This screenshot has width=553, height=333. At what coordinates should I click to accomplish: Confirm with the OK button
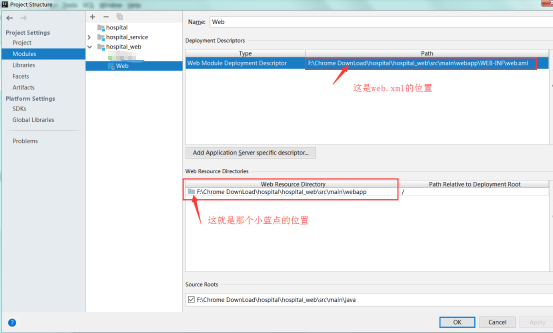pos(457,322)
